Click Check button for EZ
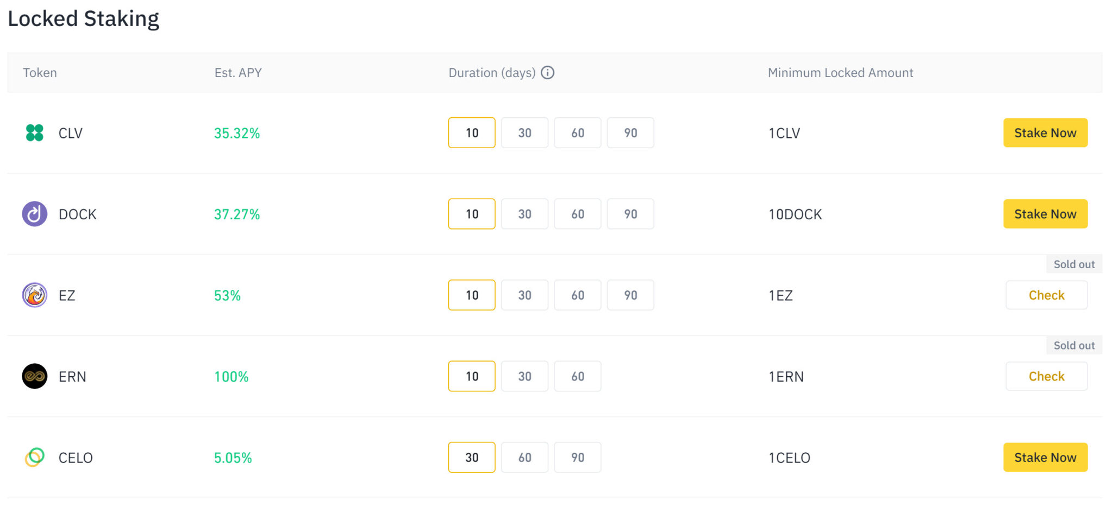The height and width of the screenshot is (507, 1113). tap(1046, 295)
